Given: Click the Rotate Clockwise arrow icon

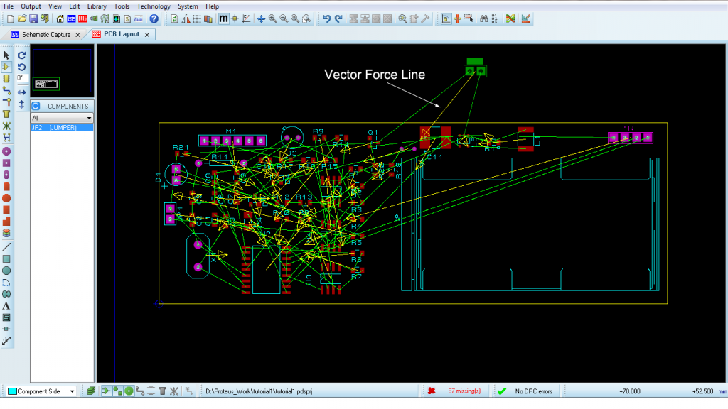Looking at the screenshot, I should pyautogui.click(x=22, y=55).
